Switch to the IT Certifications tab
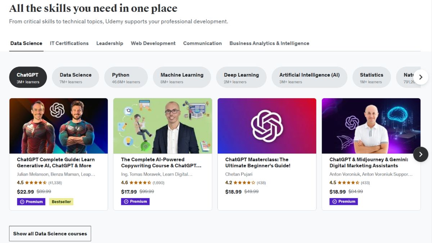The height and width of the screenshot is (243, 432). [69, 43]
